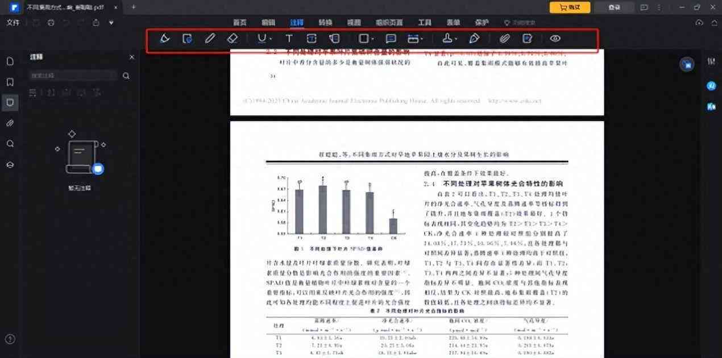Screen dimensions: 722x358
Task: Click the Save icon in quick access bar
Action: click(x=36, y=23)
